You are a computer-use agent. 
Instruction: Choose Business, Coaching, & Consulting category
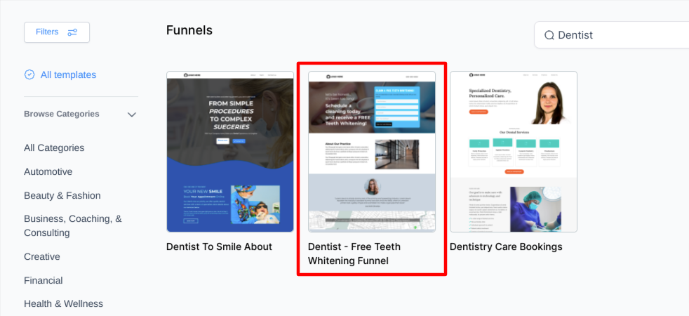[x=73, y=225]
